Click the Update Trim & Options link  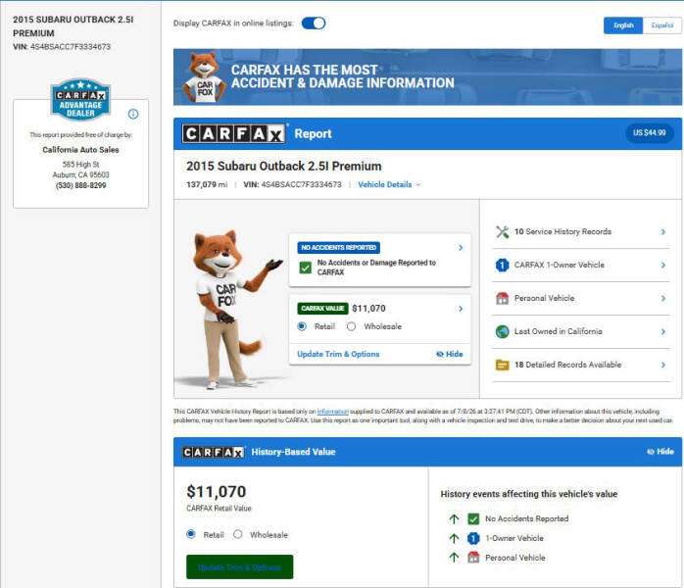(338, 354)
